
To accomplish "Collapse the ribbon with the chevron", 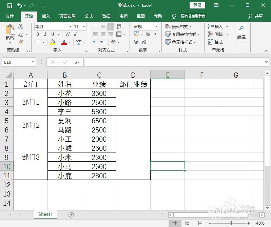I will [266, 51].
